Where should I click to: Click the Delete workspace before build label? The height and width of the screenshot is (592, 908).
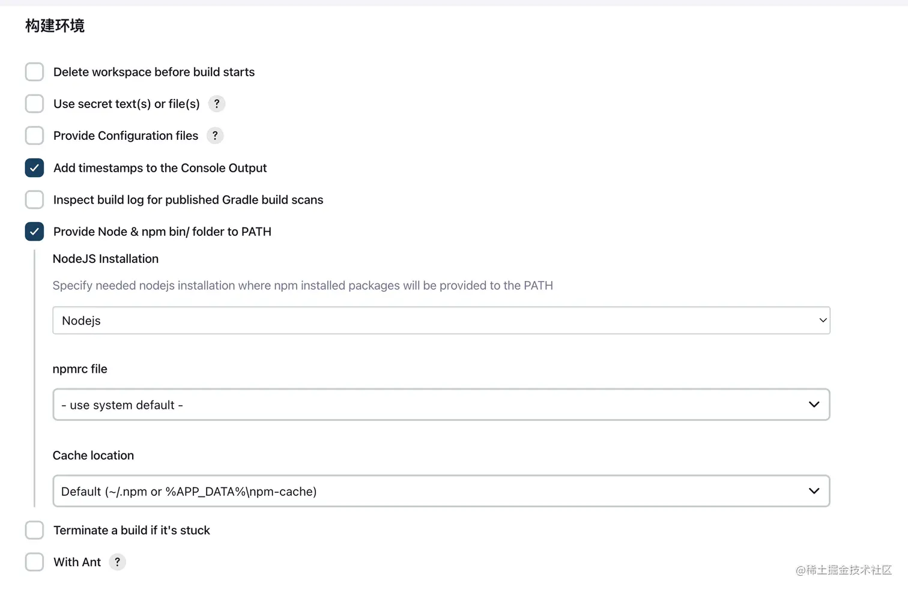tap(154, 72)
